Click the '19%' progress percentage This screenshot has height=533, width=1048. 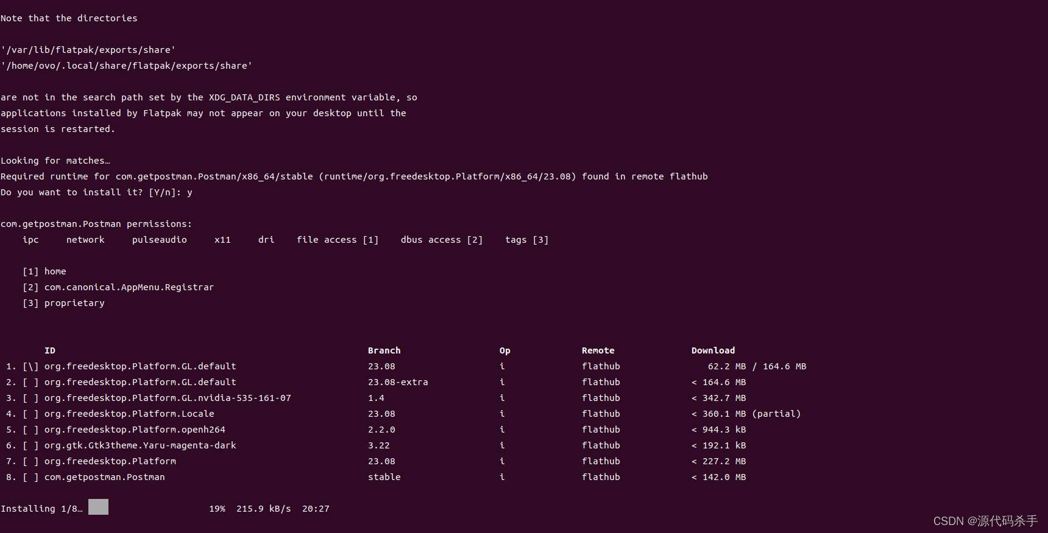pyautogui.click(x=217, y=509)
